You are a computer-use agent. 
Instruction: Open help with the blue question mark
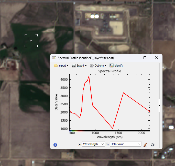[55, 145]
